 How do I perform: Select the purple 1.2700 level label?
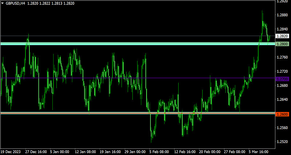(282, 79)
